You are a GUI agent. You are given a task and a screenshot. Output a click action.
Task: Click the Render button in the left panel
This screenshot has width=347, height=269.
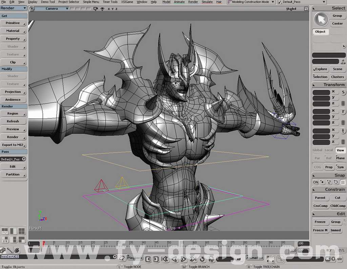13,137
